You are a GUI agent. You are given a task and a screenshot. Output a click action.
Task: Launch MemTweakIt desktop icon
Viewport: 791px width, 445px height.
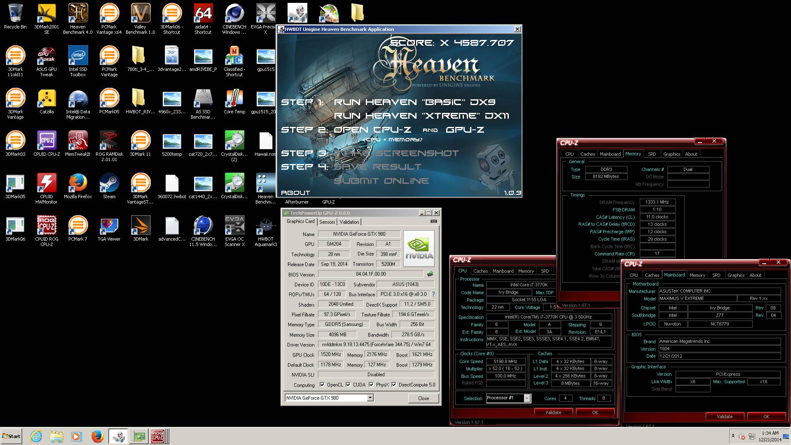click(78, 144)
